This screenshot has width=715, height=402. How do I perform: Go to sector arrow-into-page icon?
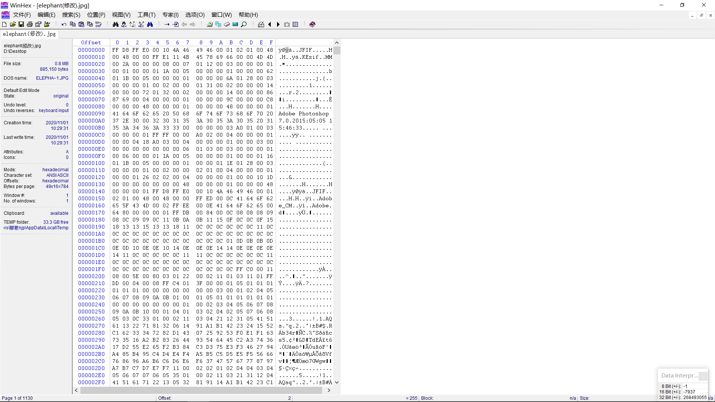(175, 25)
